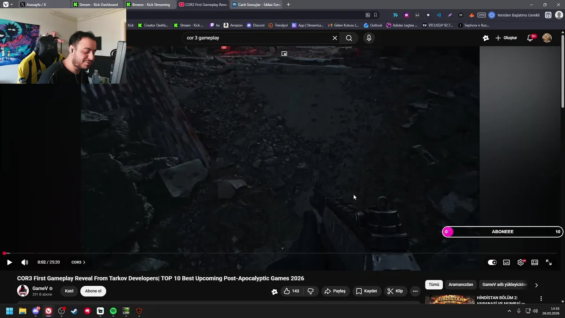
Task: Open more actions three-dot menu
Action: coord(415,291)
